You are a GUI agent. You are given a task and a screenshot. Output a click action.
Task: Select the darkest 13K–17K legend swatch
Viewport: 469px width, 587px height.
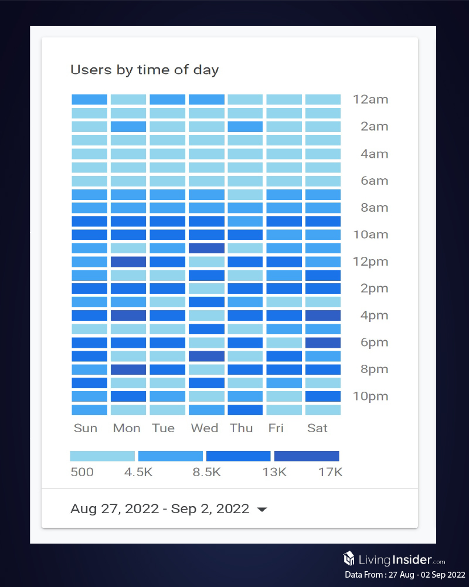tap(307, 456)
